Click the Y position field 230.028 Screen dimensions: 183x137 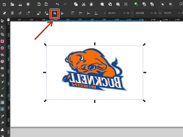click(x=142, y=13)
